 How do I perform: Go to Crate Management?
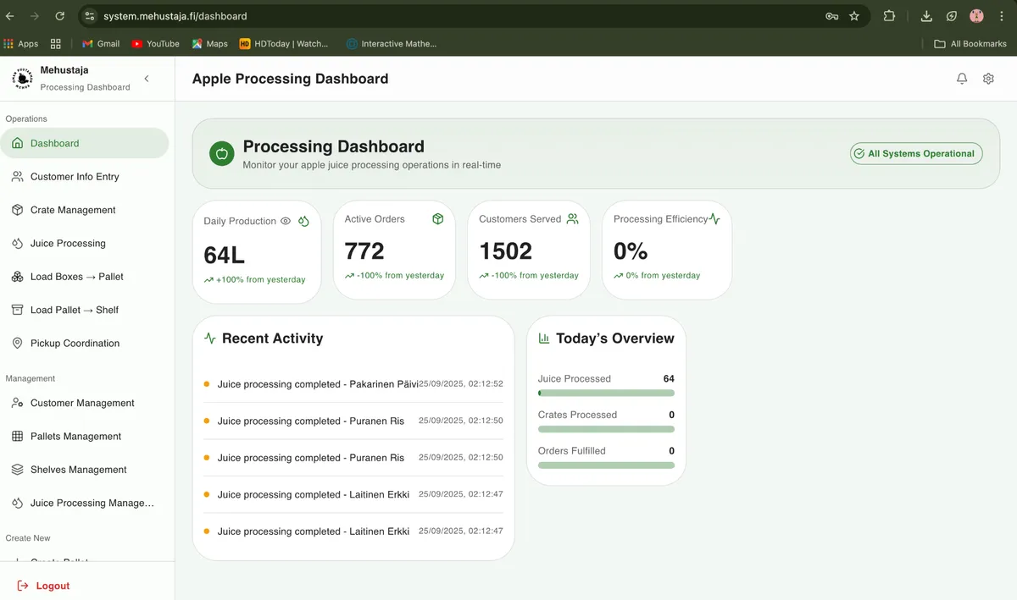tap(85, 210)
